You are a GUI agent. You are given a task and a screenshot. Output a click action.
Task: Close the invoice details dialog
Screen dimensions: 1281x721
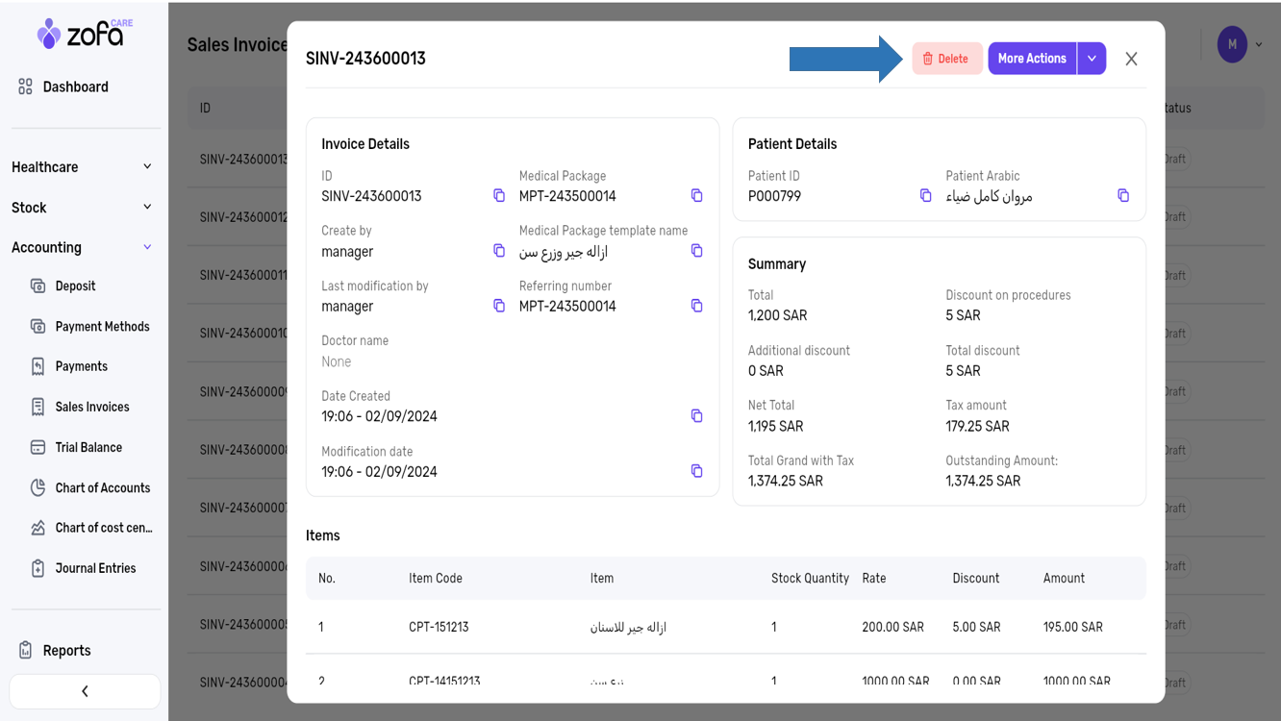click(x=1131, y=59)
